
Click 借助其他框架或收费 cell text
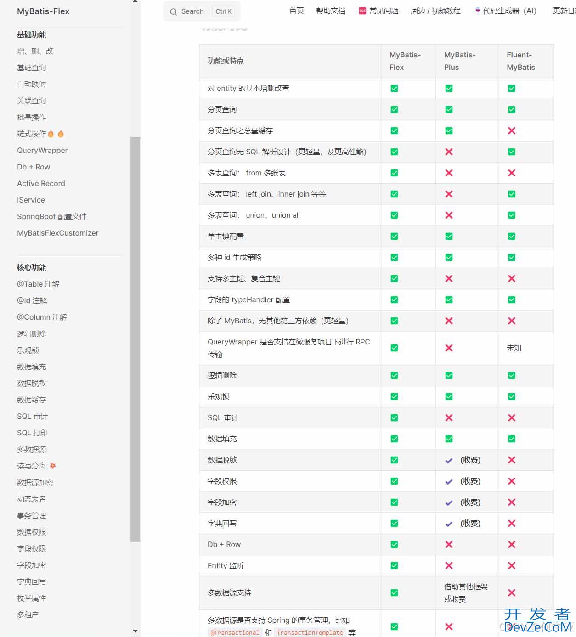click(x=466, y=592)
